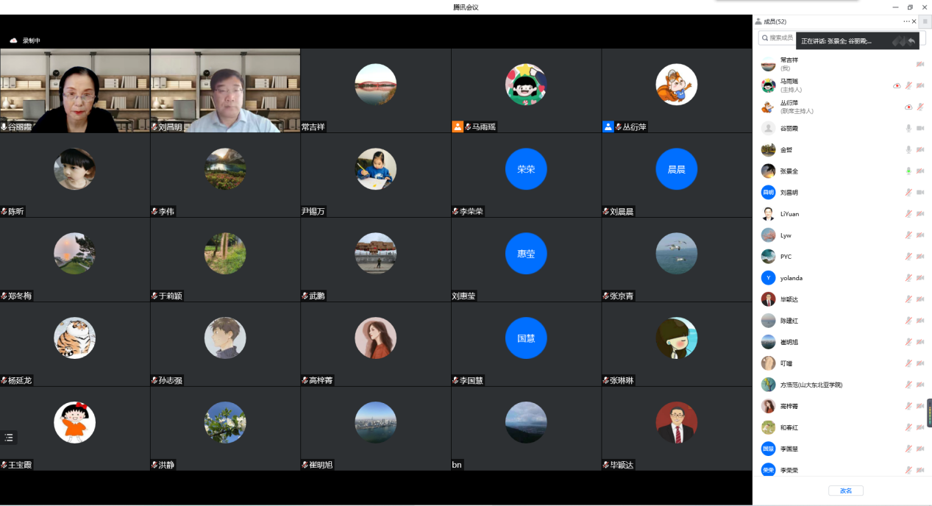Open the hamburger menu at top right
Viewport: 932px width, 506px height.
click(925, 22)
